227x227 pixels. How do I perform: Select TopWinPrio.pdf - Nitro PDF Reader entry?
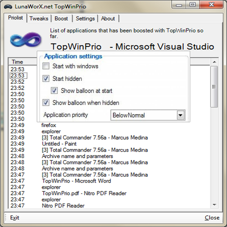[x=84, y=193]
